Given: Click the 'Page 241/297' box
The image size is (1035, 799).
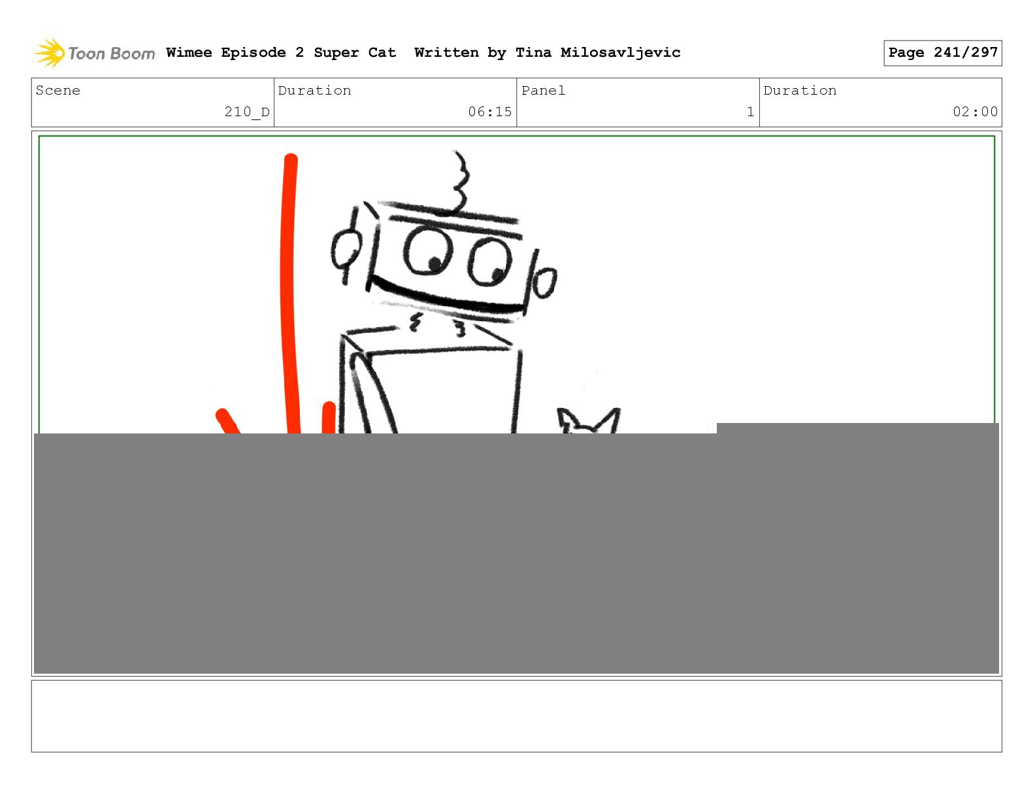Looking at the screenshot, I should 942,53.
